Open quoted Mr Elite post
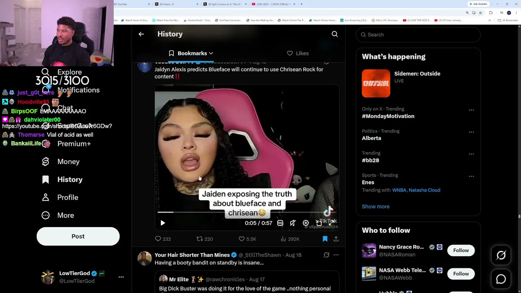Image resolution: width=521 pixels, height=293 pixels. click(x=247, y=283)
